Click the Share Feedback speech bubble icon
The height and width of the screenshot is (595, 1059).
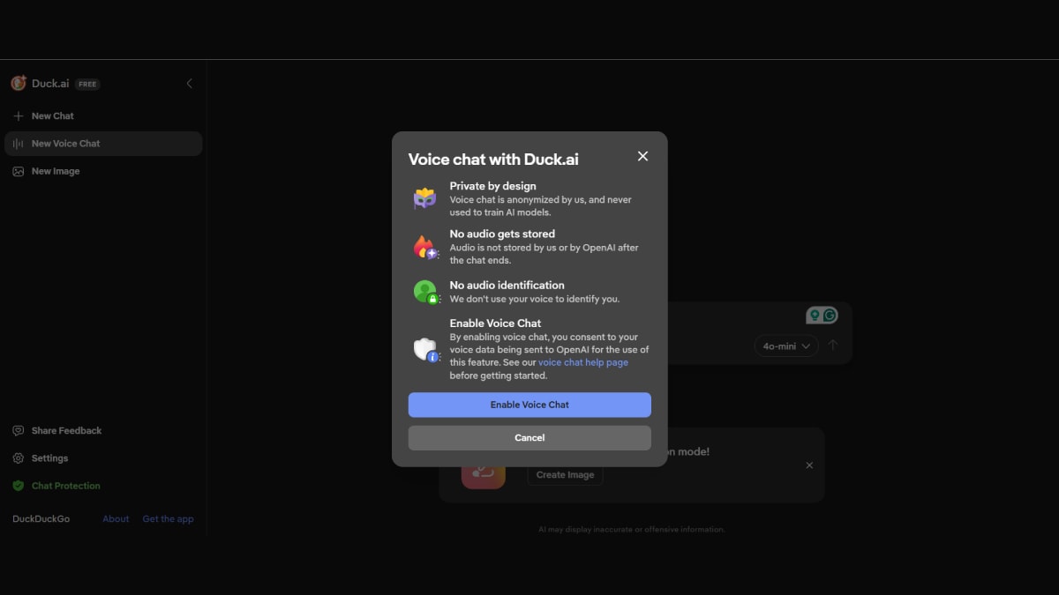click(19, 430)
